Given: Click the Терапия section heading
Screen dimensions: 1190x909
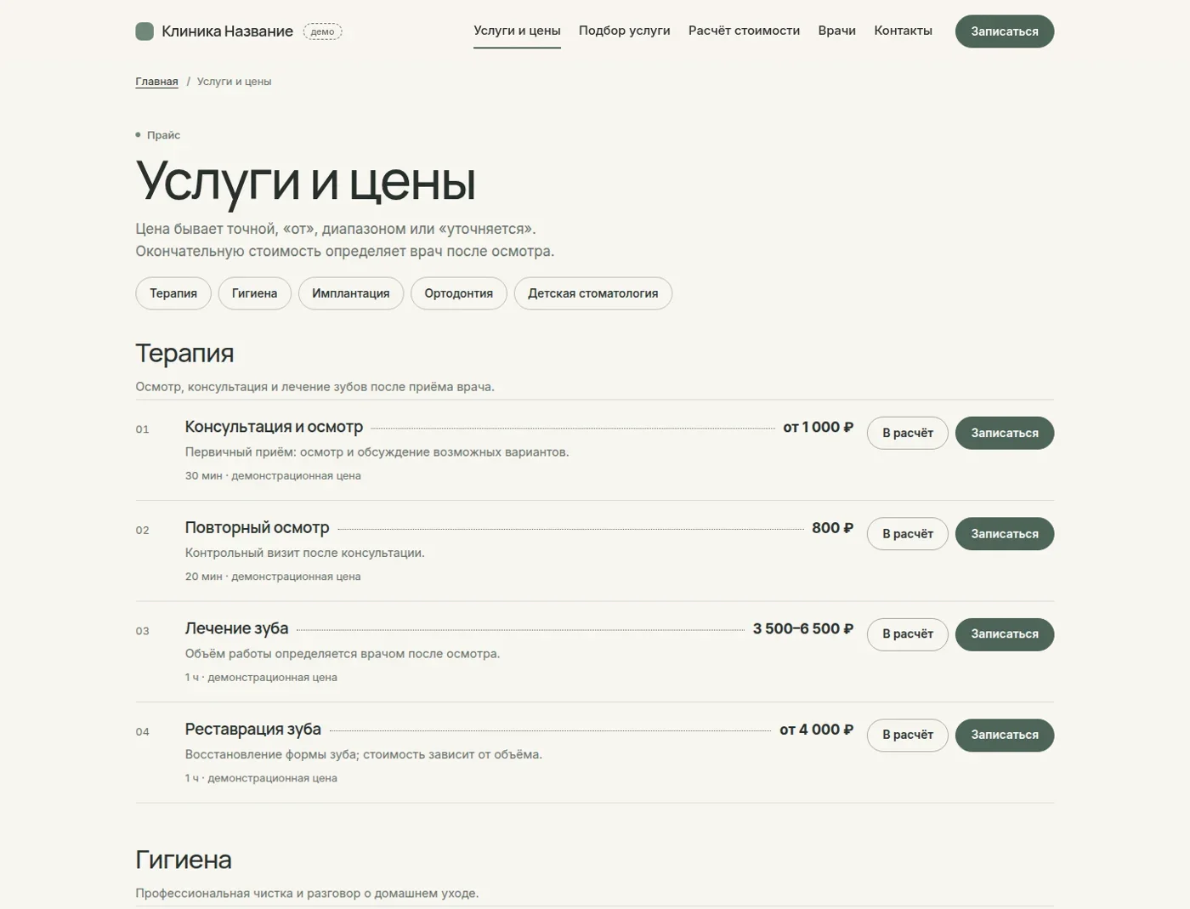Looking at the screenshot, I should click(x=184, y=353).
